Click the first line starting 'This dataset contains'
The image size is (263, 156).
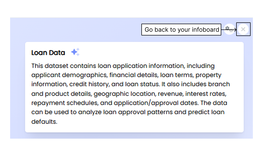tap(123, 66)
